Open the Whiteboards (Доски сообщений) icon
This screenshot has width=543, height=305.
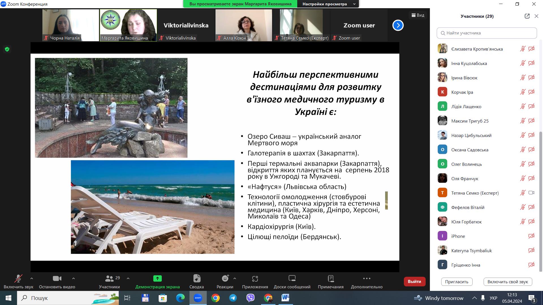[292, 279]
